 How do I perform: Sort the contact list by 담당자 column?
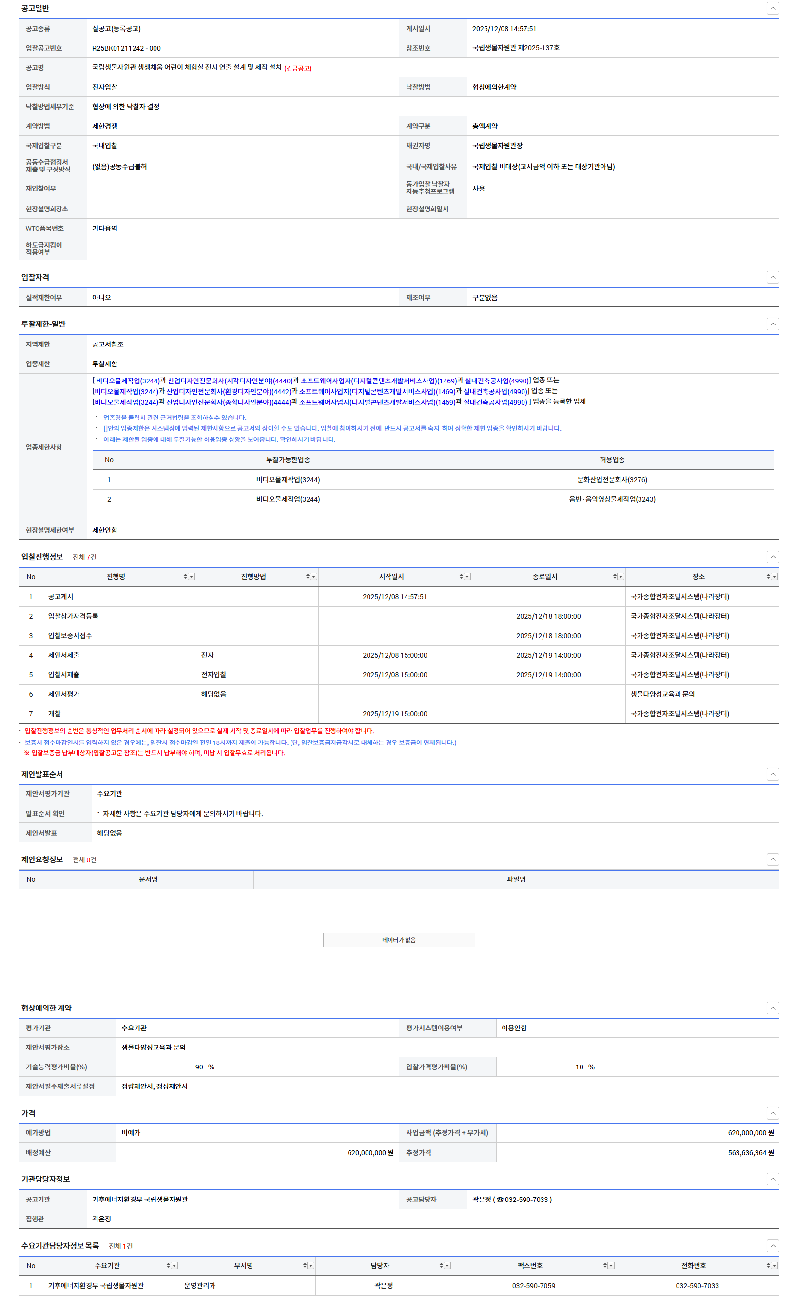click(441, 1265)
